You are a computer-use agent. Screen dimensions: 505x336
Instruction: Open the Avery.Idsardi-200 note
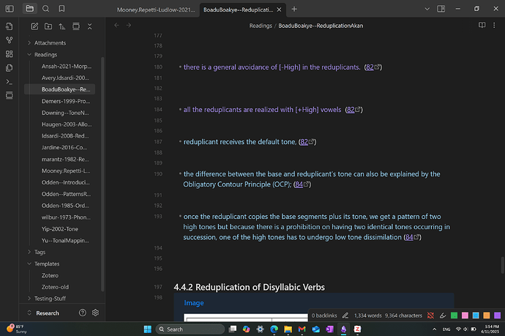pyautogui.click(x=65, y=78)
